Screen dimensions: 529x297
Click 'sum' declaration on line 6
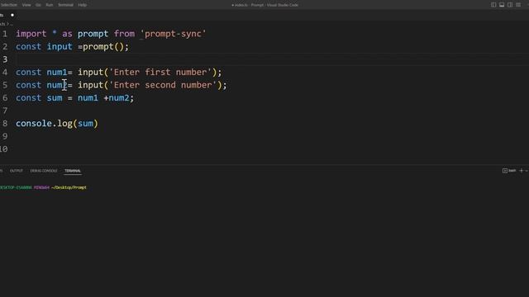pos(55,97)
